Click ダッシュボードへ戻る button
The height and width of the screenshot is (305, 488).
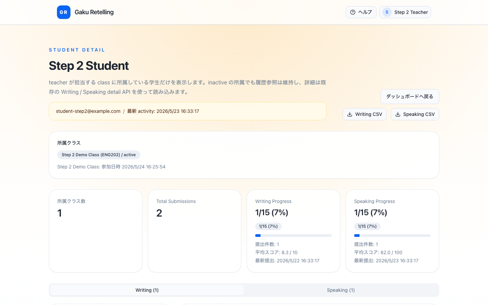(410, 97)
